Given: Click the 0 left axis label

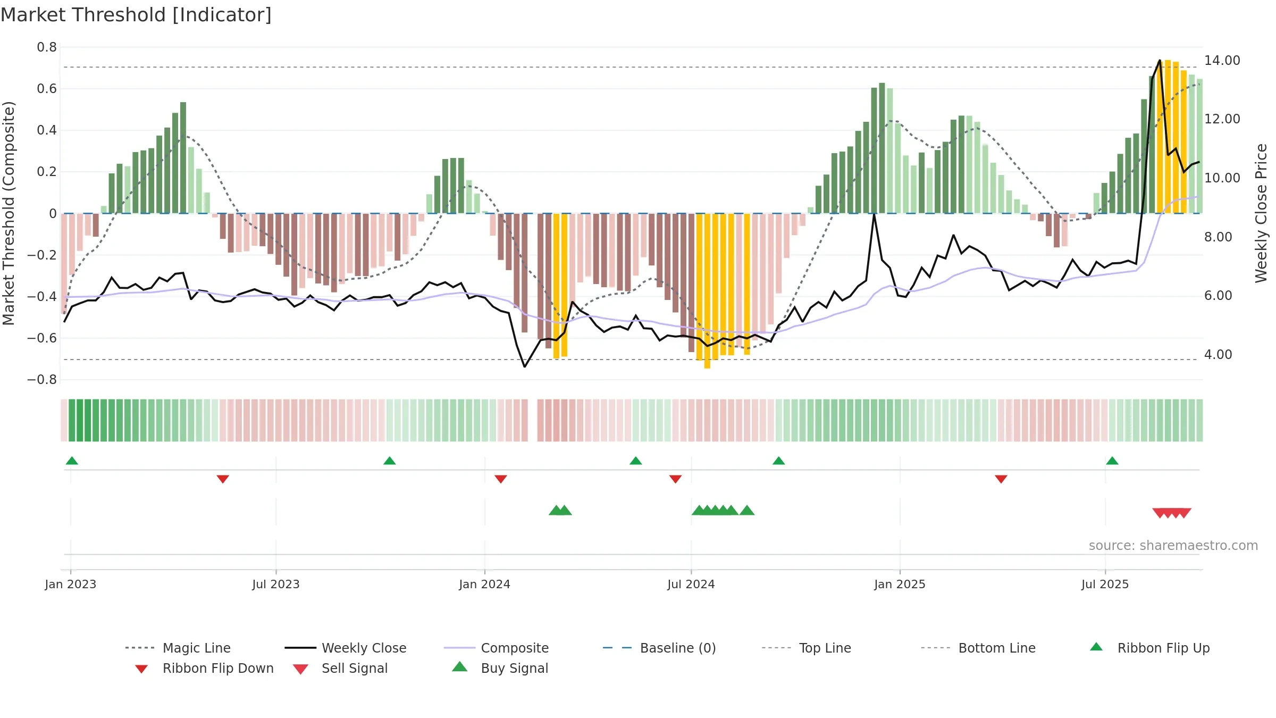Looking at the screenshot, I should (x=53, y=214).
